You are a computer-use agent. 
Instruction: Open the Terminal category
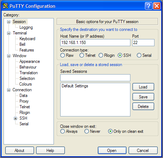(x=20, y=33)
